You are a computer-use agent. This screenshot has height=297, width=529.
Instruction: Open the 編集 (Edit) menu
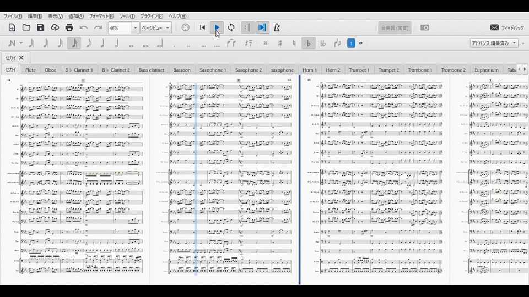tap(35, 16)
